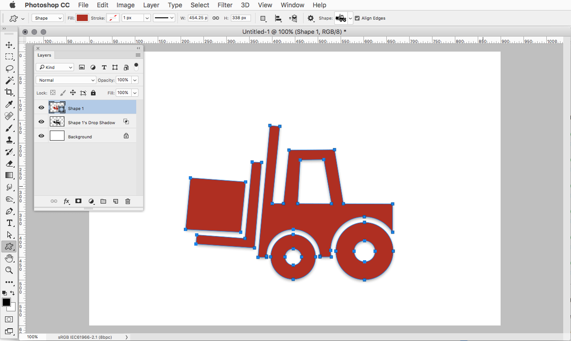Select the Move tool

click(x=9, y=45)
